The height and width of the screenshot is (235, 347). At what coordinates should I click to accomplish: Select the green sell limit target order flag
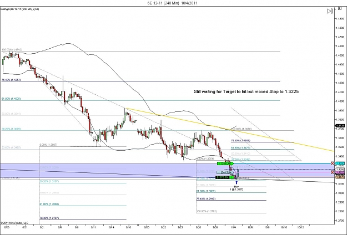[225, 164]
